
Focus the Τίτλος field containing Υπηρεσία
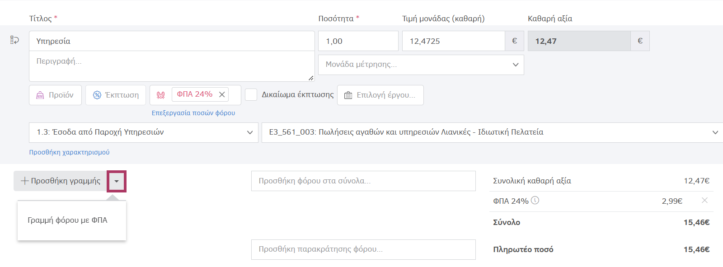pos(172,41)
